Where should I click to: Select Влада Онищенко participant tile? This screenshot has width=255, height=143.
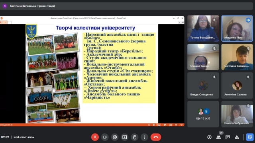(x=203, y=86)
